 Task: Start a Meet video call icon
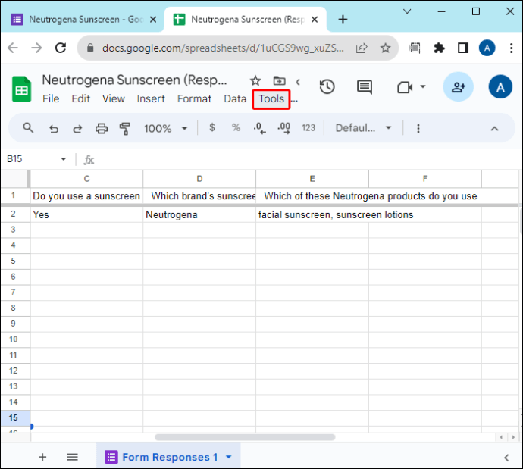[405, 87]
